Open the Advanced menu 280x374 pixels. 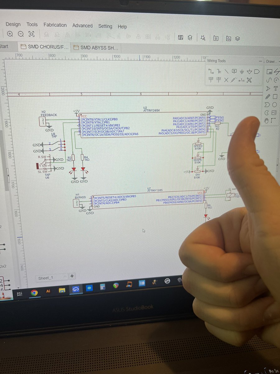tap(82, 26)
